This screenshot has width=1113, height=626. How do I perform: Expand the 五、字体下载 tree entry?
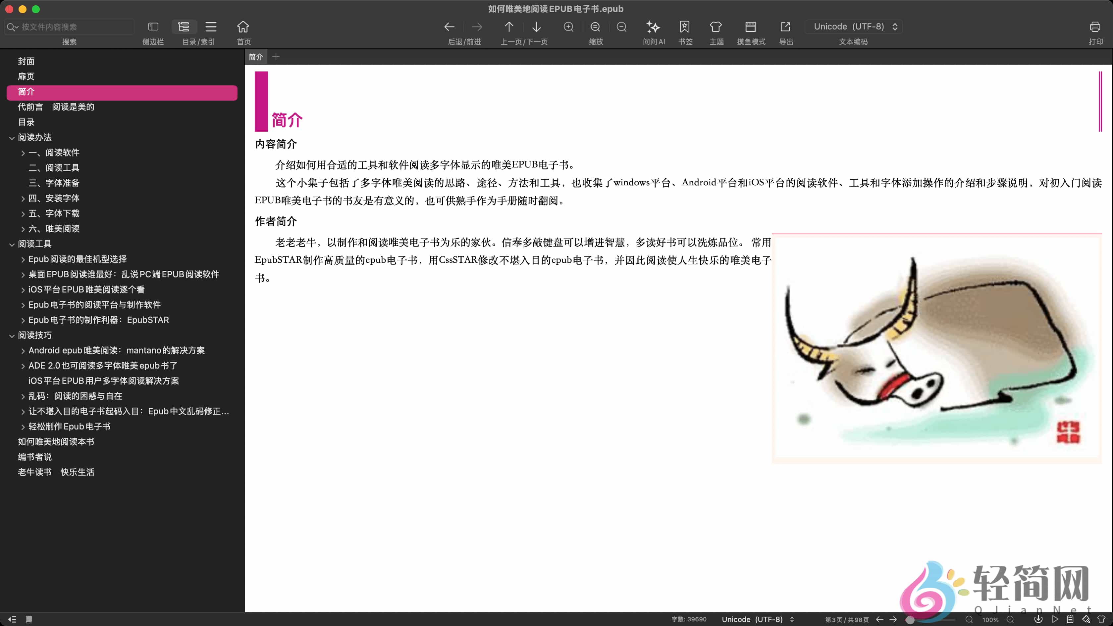(23, 213)
